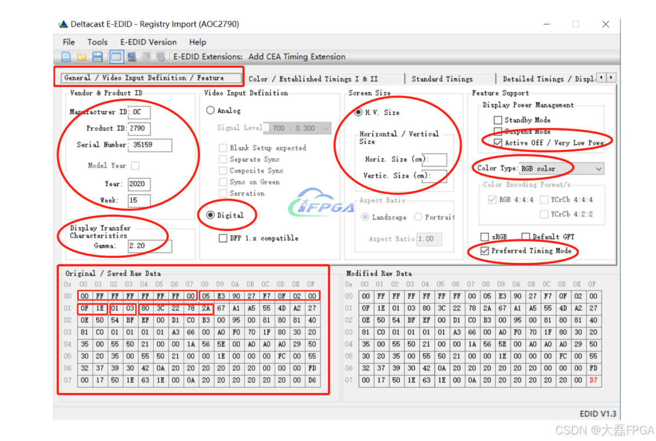Screen dimensions: 656x441
Task: Enable the Default GTF checkbox
Action: click(526, 237)
